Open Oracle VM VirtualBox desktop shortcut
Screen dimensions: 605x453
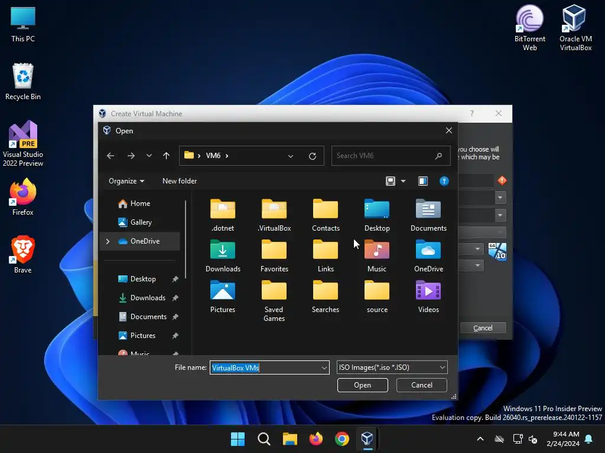click(x=575, y=28)
